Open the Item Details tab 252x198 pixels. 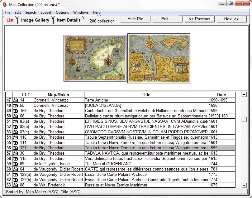69,20
